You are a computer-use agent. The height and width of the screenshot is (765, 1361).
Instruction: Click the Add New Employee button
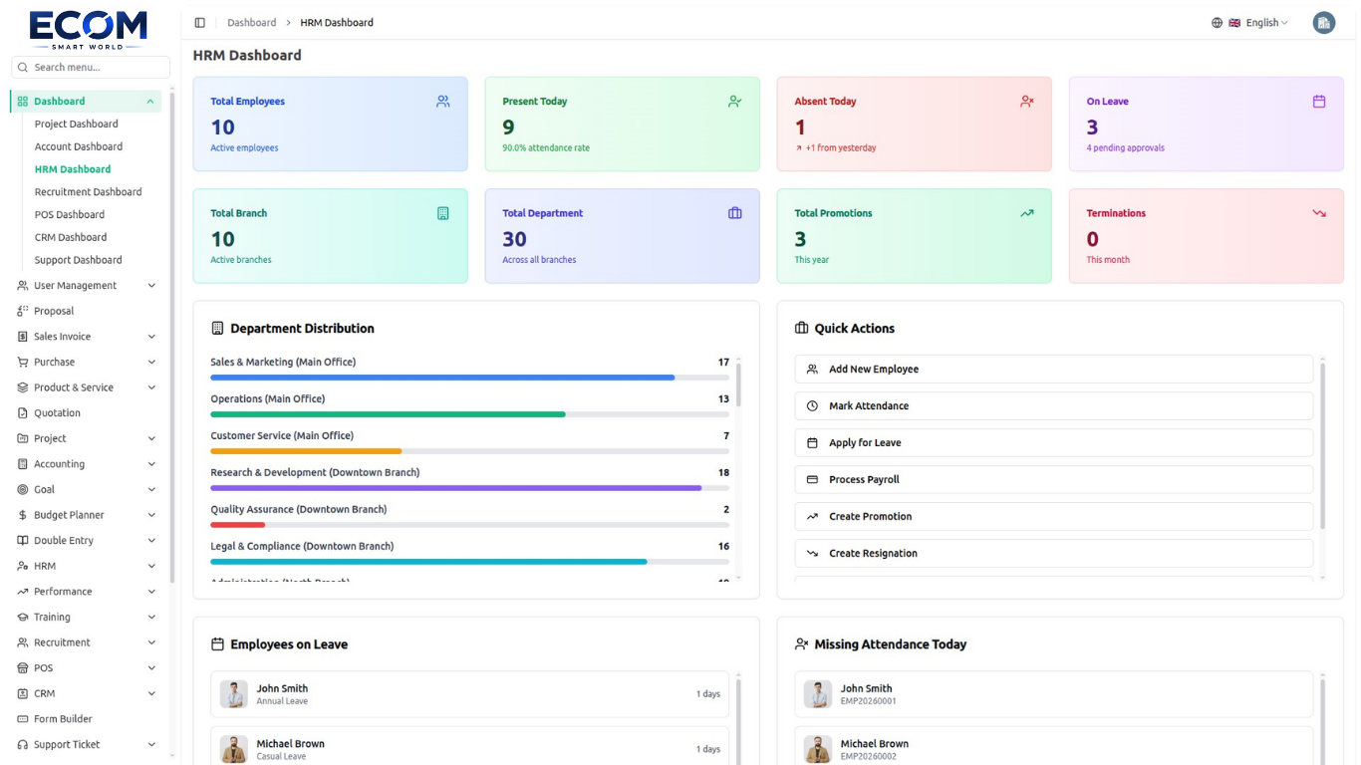pyautogui.click(x=1054, y=370)
